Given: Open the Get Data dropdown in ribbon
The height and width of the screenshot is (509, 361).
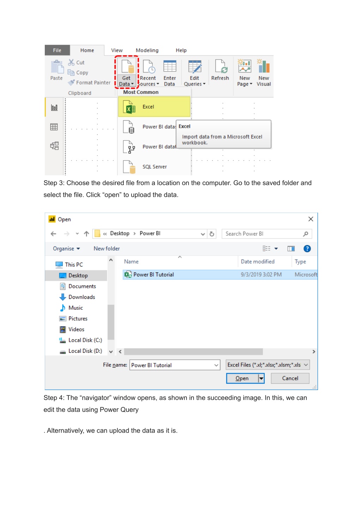Looking at the screenshot, I should point(126,73).
